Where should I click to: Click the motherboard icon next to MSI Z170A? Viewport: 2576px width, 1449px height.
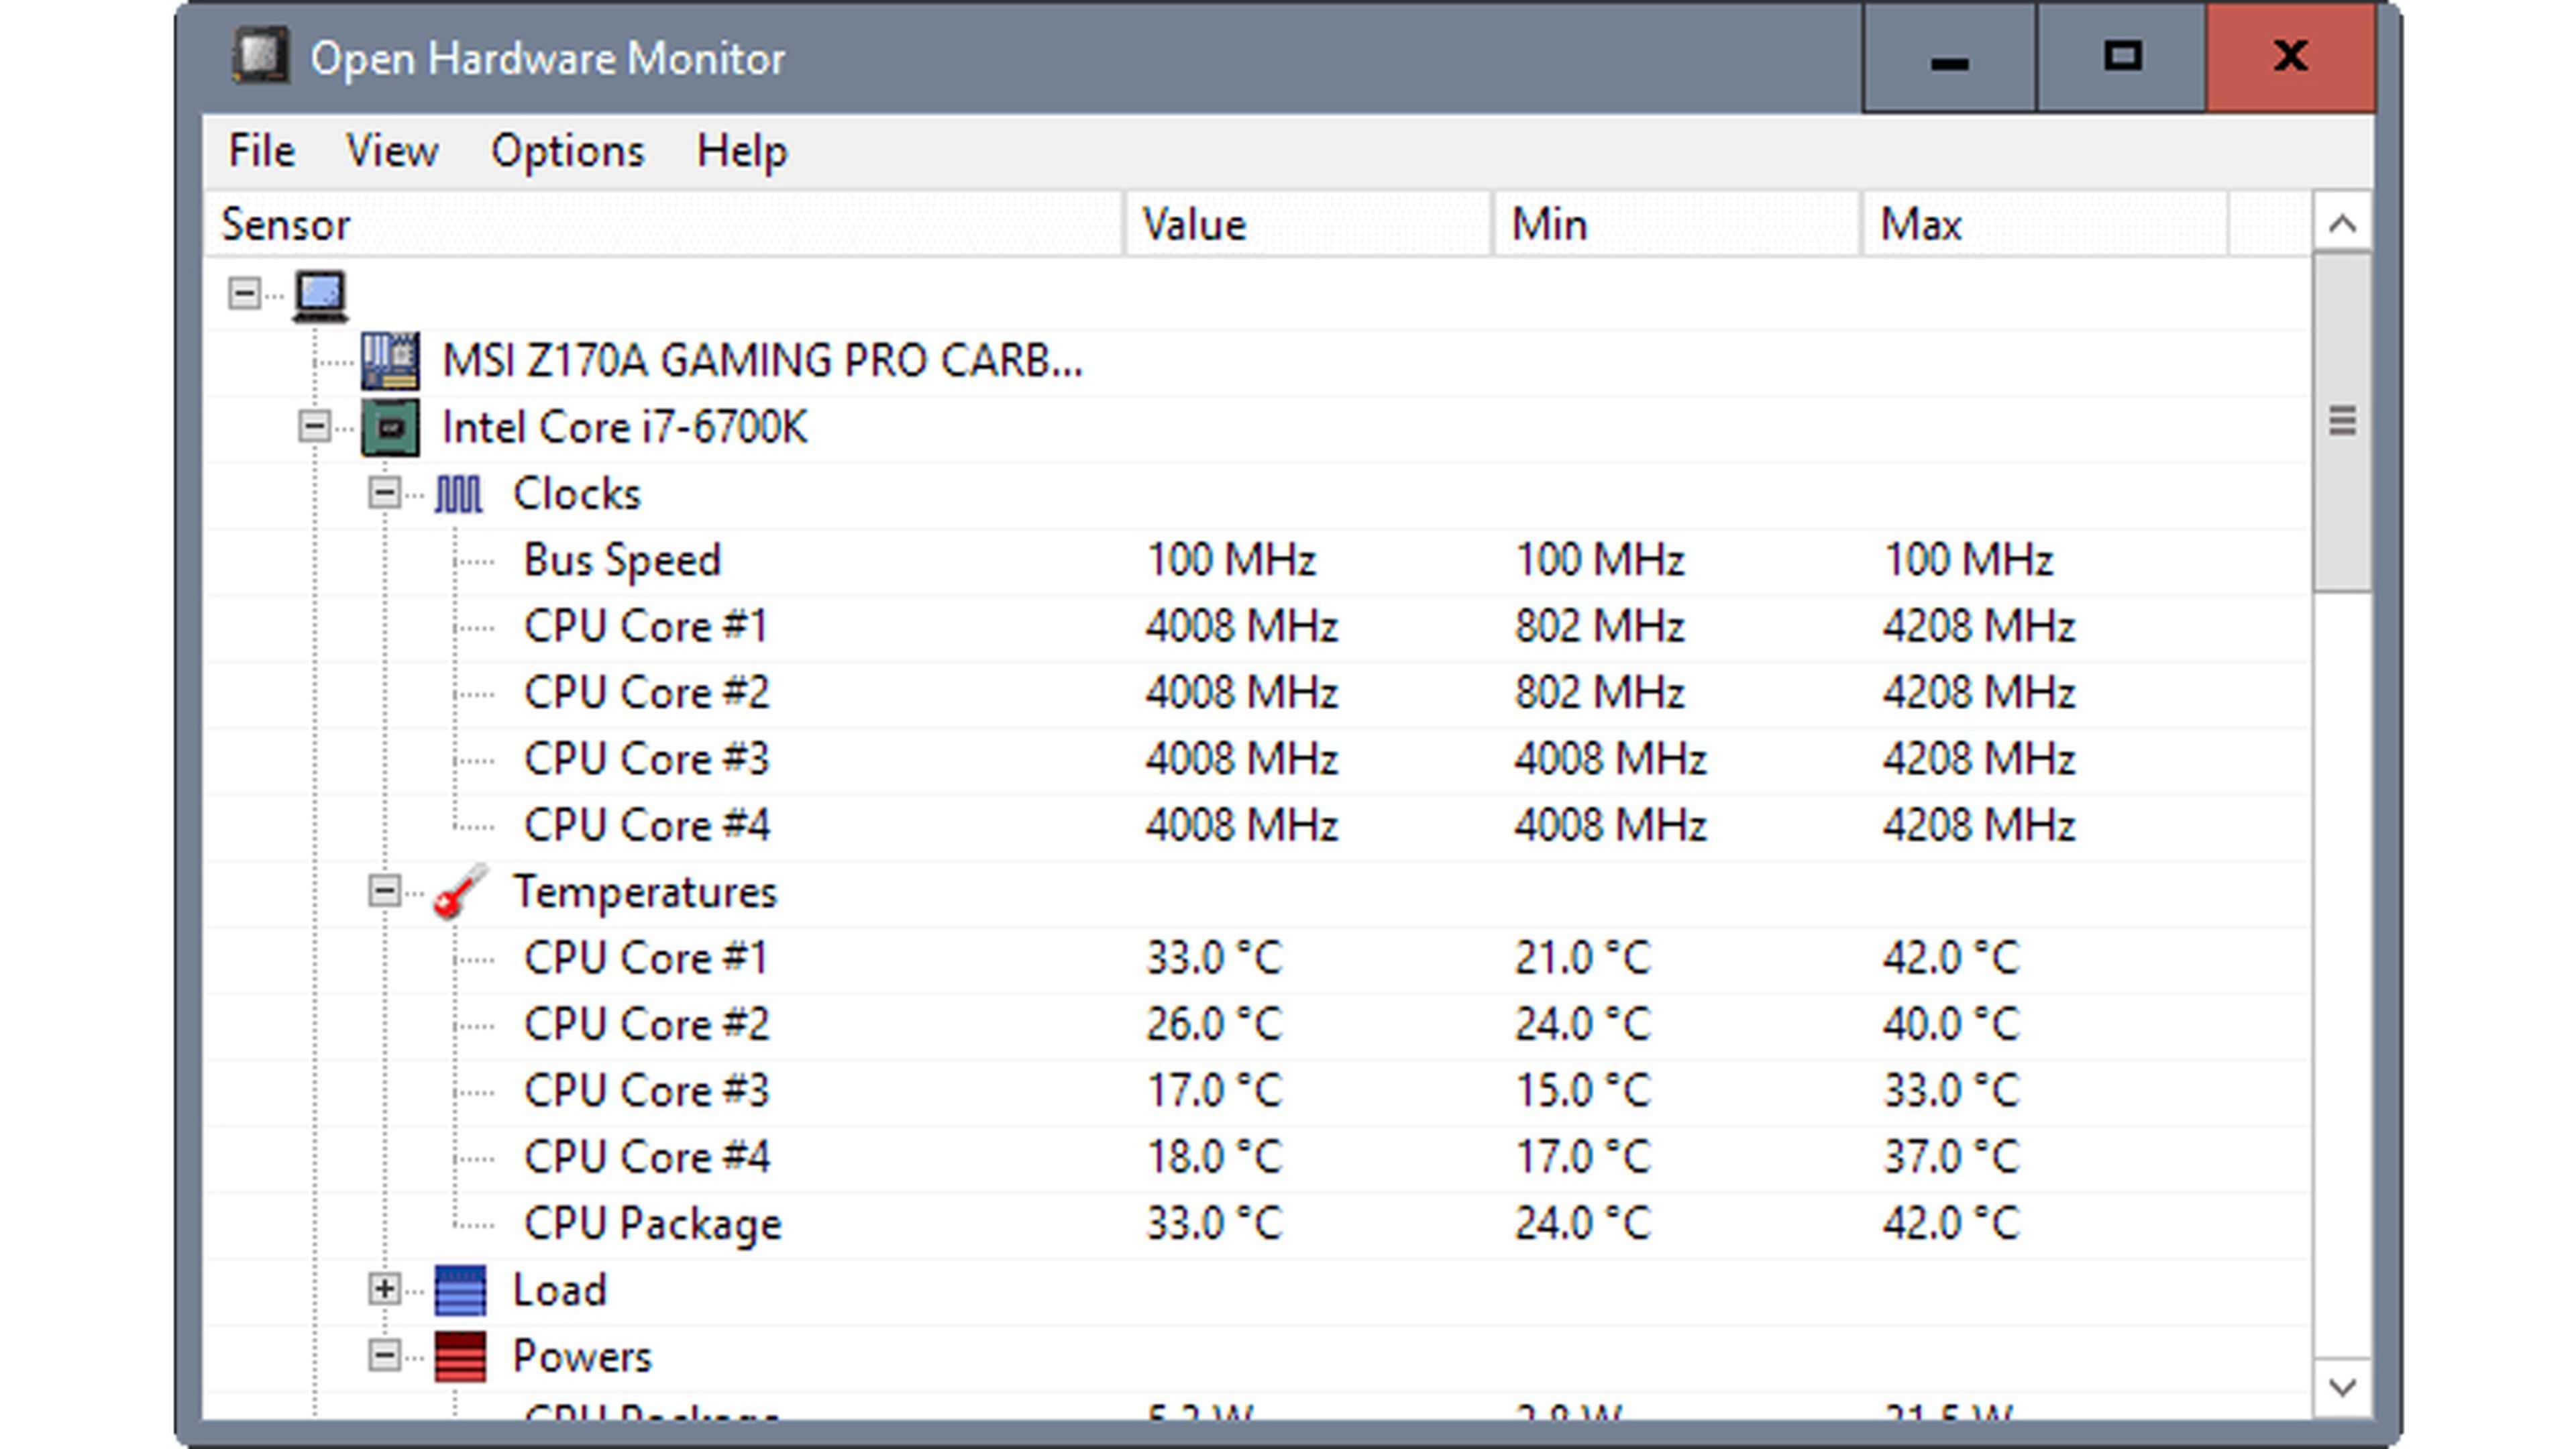[389, 362]
